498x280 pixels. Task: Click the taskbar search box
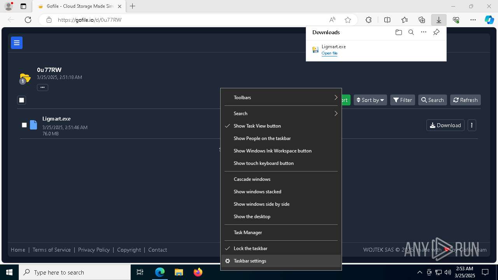tap(75, 272)
